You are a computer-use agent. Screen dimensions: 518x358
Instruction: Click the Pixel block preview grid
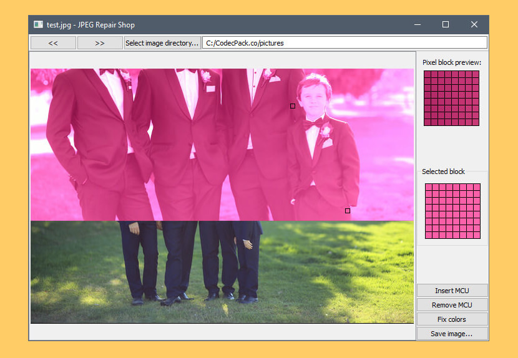[x=451, y=98]
